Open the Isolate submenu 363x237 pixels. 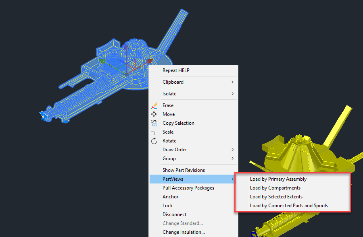[194, 94]
